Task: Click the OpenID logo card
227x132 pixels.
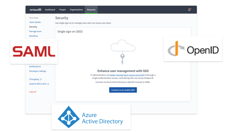Action: pyautogui.click(x=193, y=49)
